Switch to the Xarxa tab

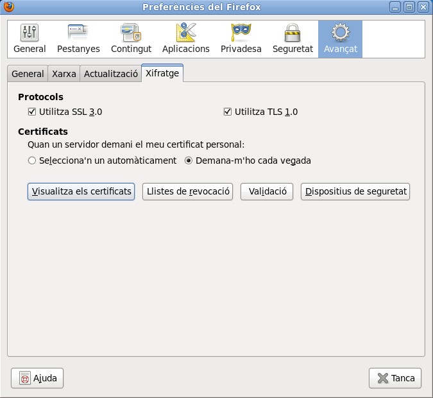coord(64,74)
